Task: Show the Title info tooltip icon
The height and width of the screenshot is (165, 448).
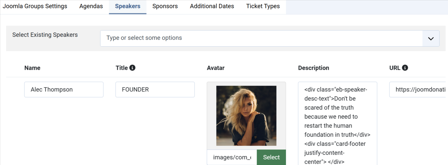Action: pos(132,68)
